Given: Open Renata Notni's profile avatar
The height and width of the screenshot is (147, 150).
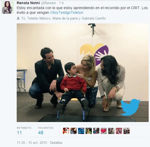Looking at the screenshot, I should point(8,8).
